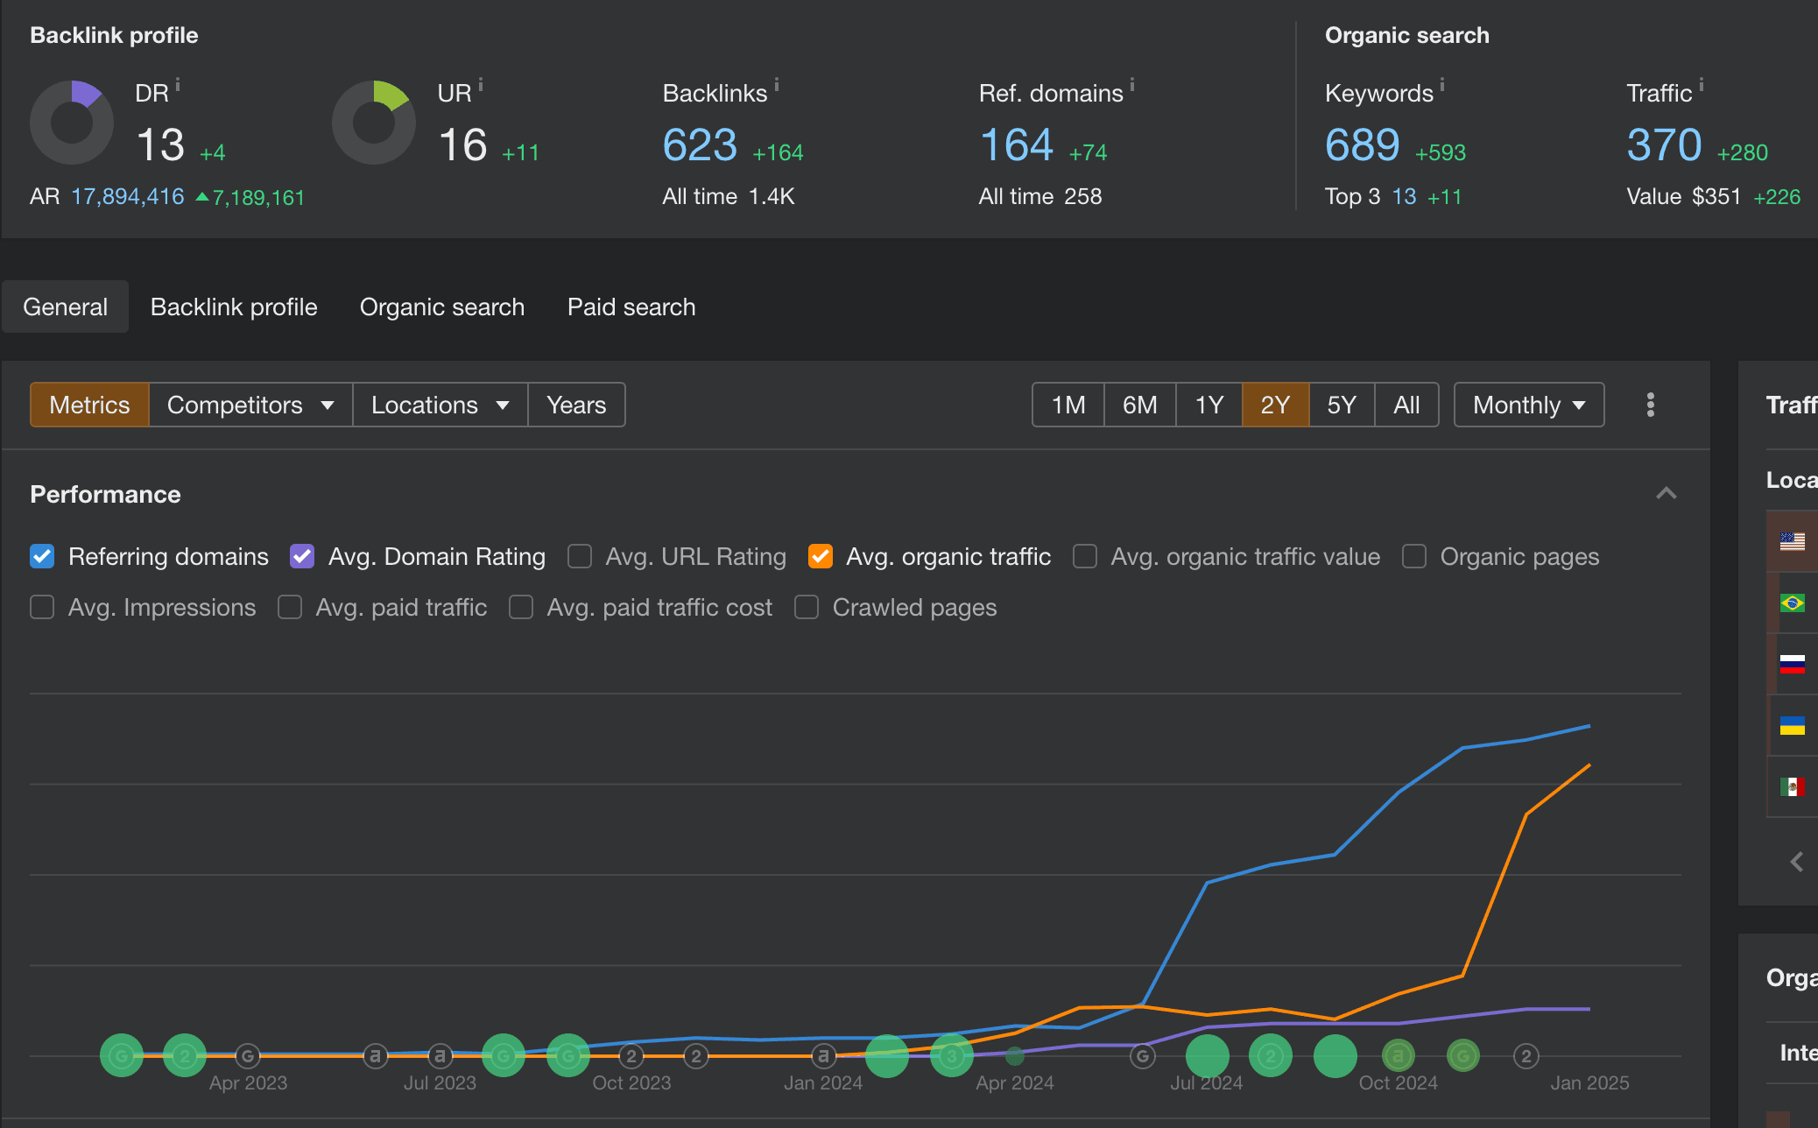Switch to the Backlink profile tab

coord(234,307)
